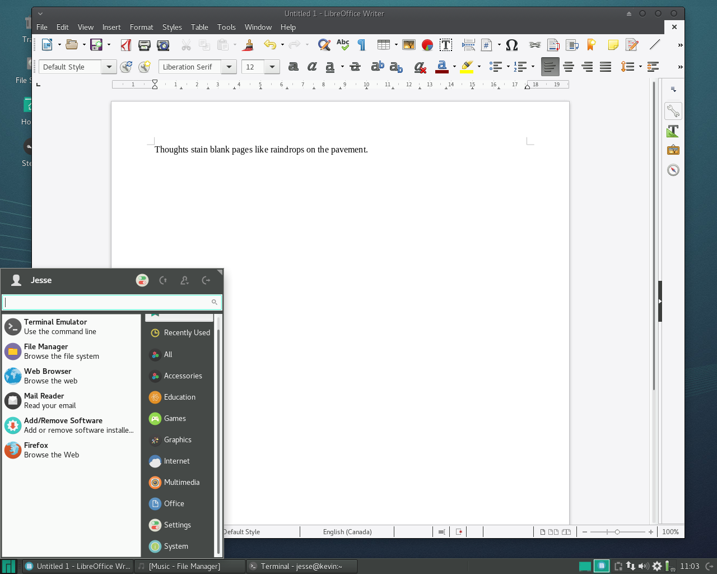Clear direct formatting icon
Screen dimensions: 717x574
point(420,67)
